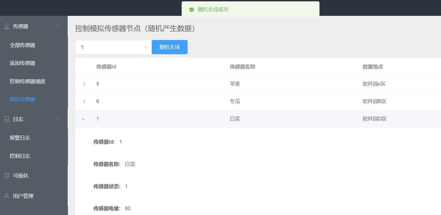Screen dimensions: 441x215
Task: Click the 可视化 chart icon
Action: 7,176
